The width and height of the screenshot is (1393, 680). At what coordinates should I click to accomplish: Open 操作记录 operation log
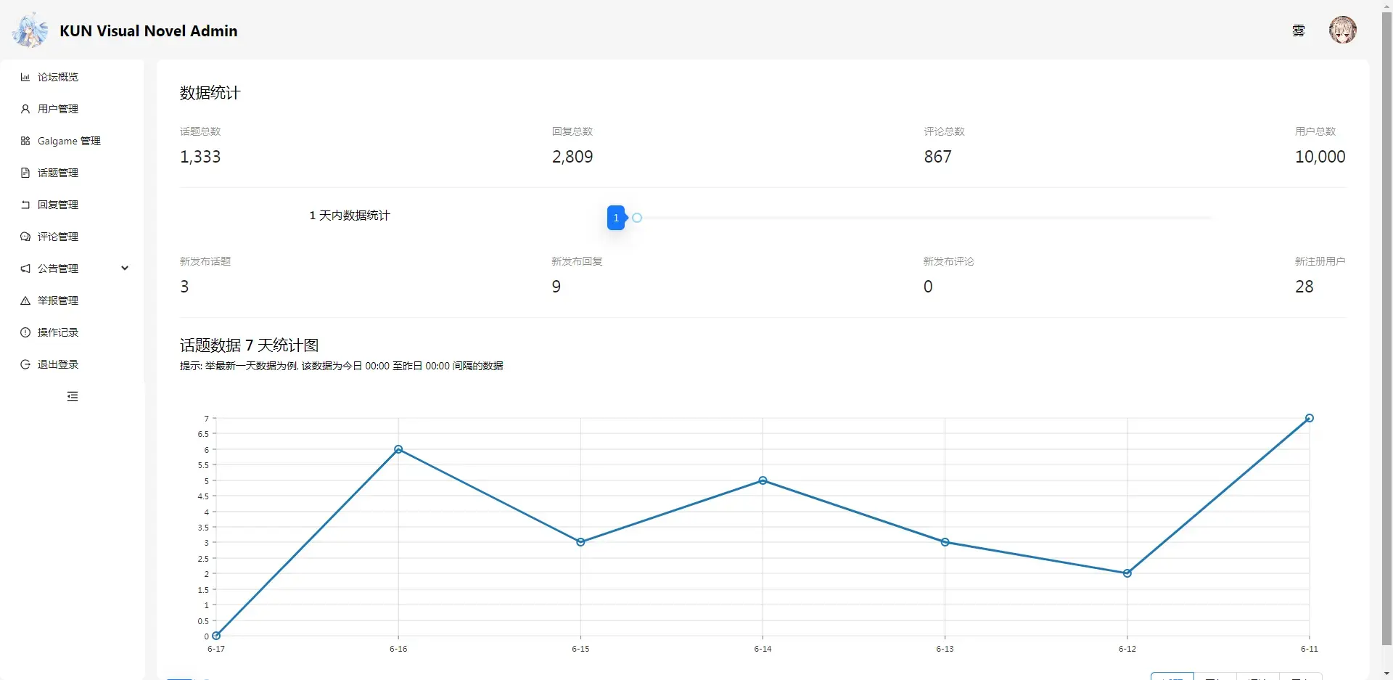(x=72, y=332)
